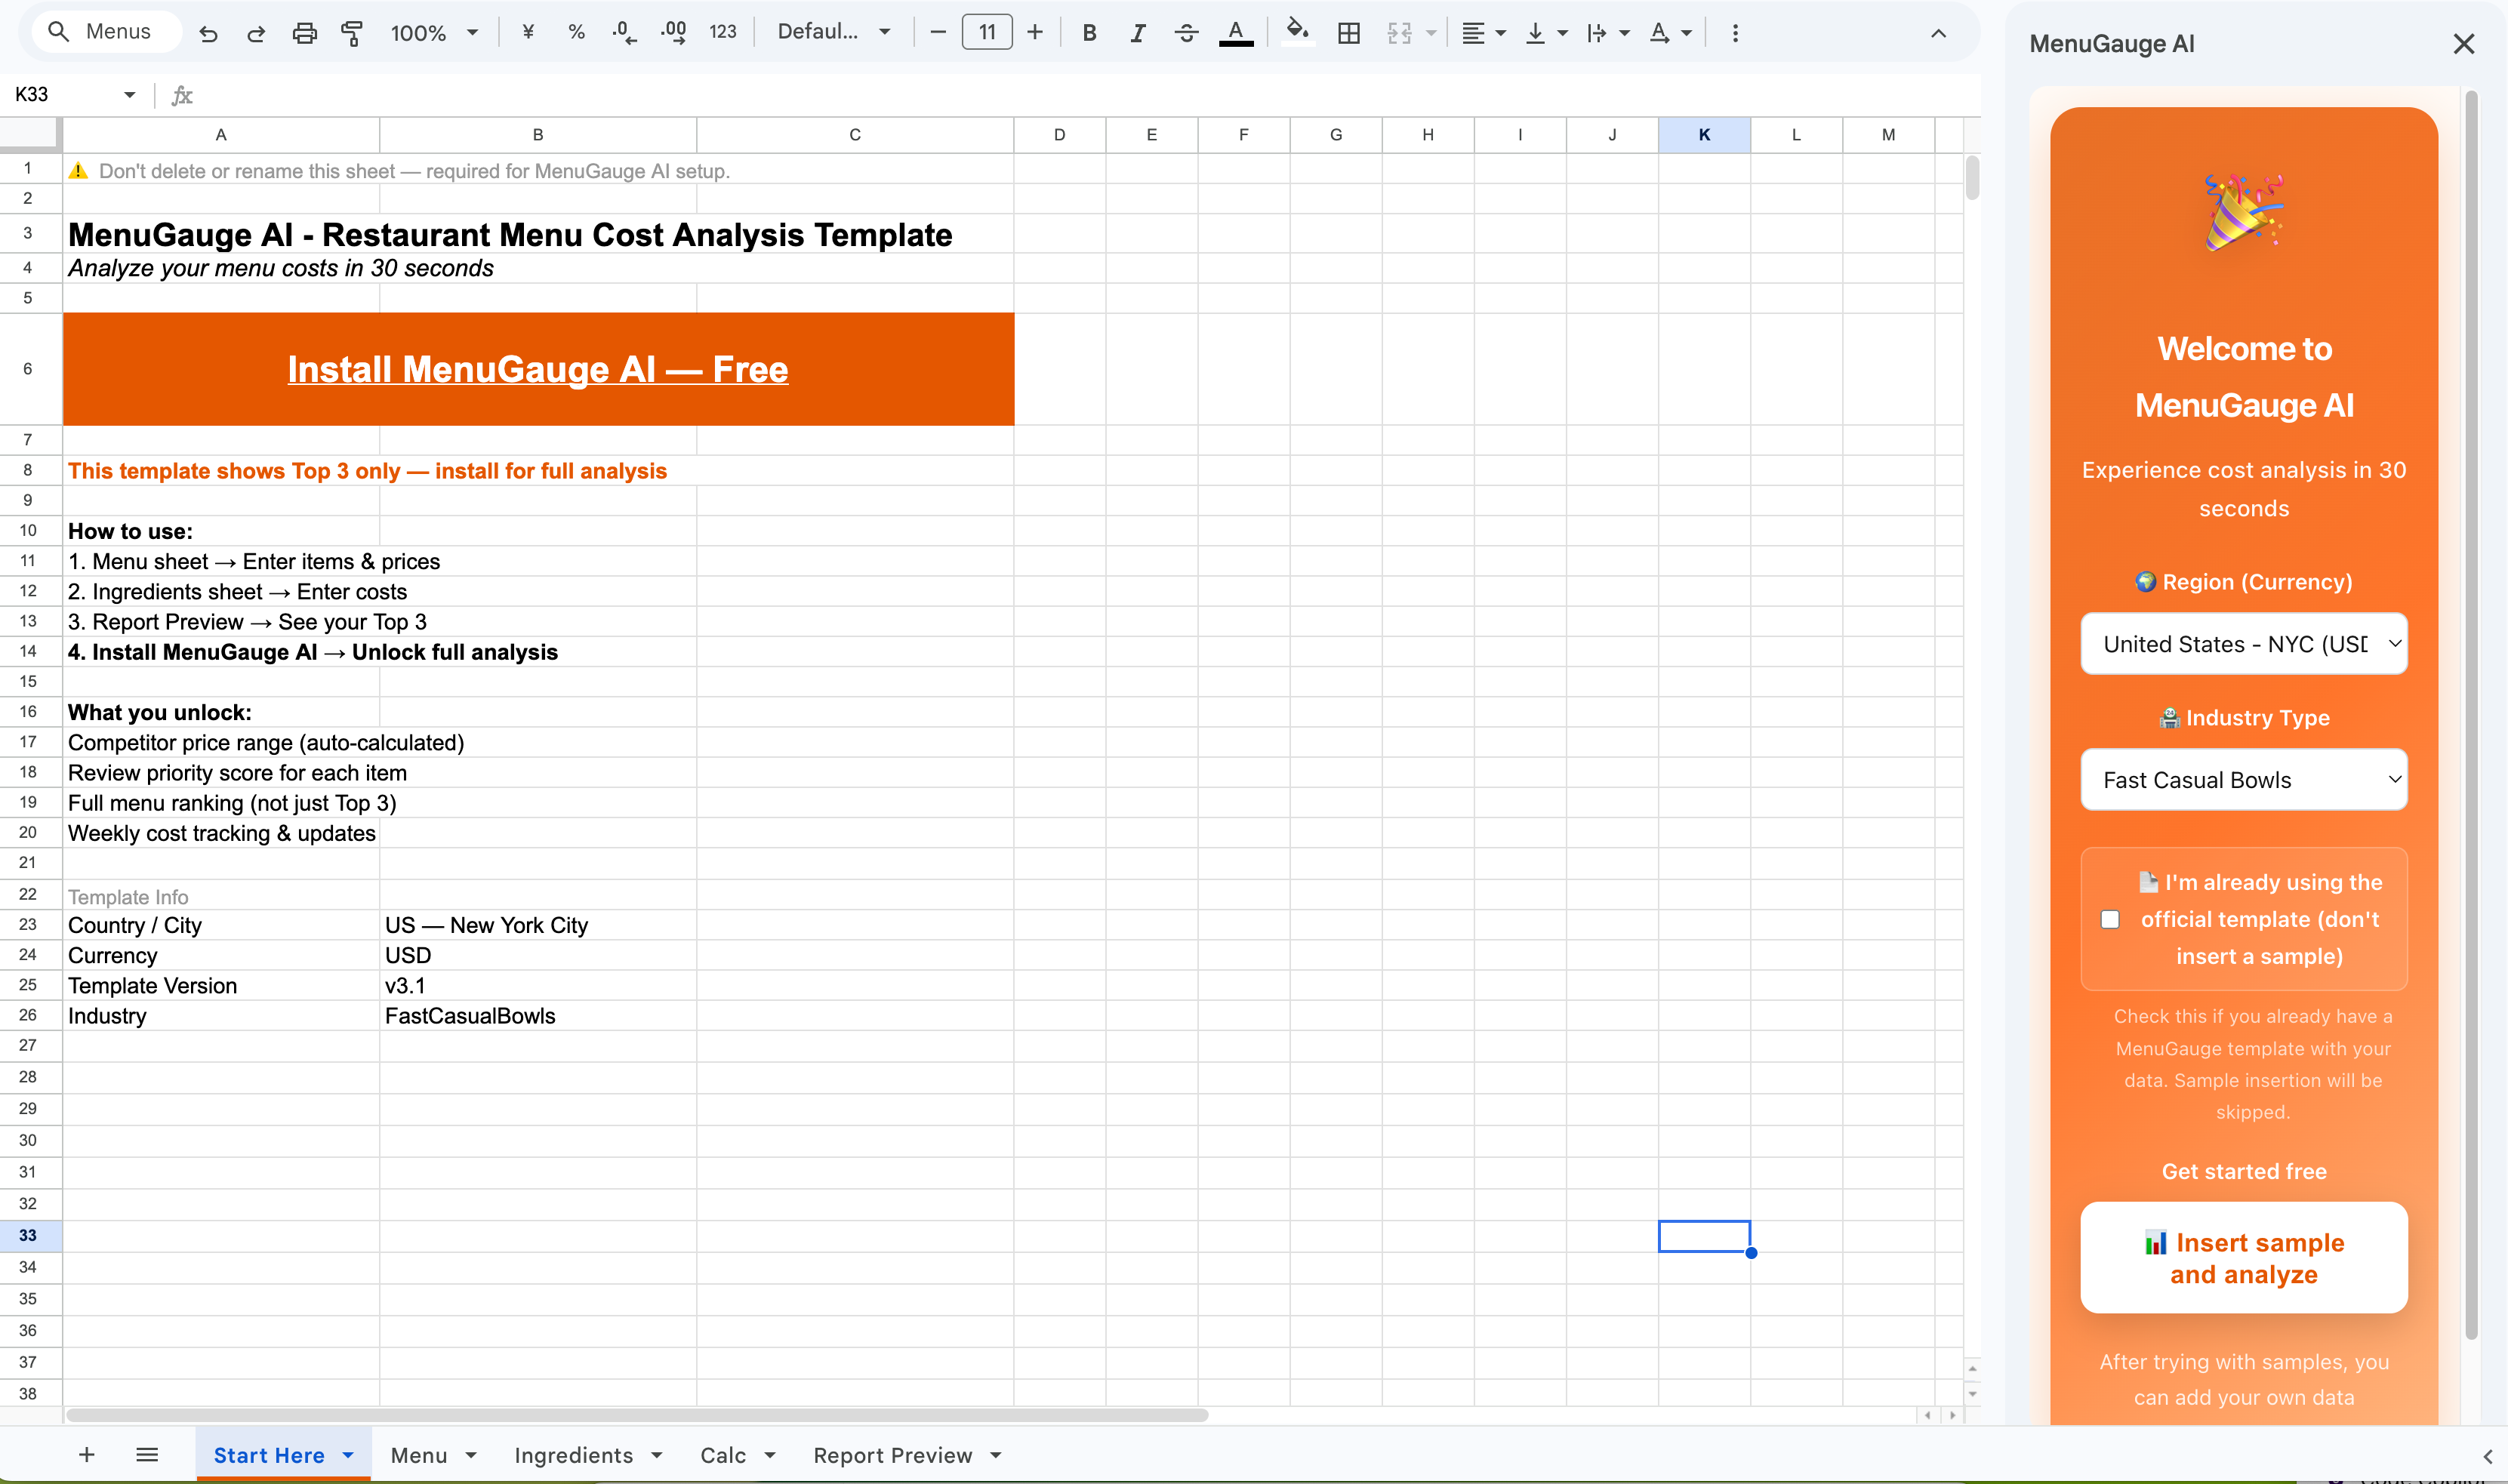
Task: Follow the Install MenuGauge AI — Free link
Action: coord(538,370)
